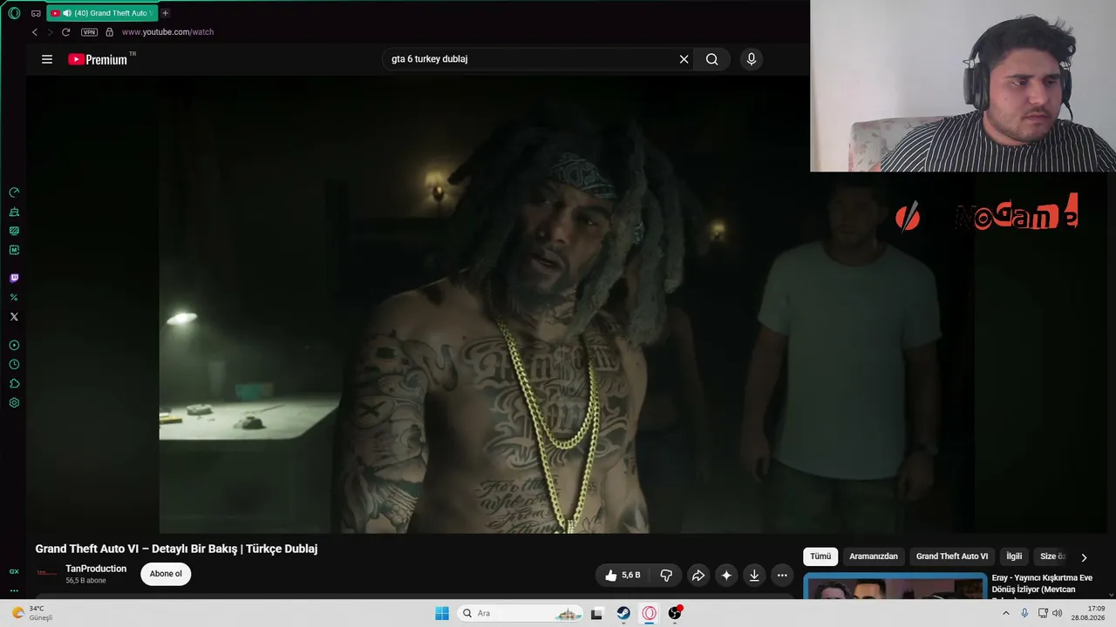Select the Tümü filter chip

click(820, 556)
